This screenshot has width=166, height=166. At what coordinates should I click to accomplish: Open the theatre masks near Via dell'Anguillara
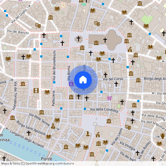pos(128,127)
